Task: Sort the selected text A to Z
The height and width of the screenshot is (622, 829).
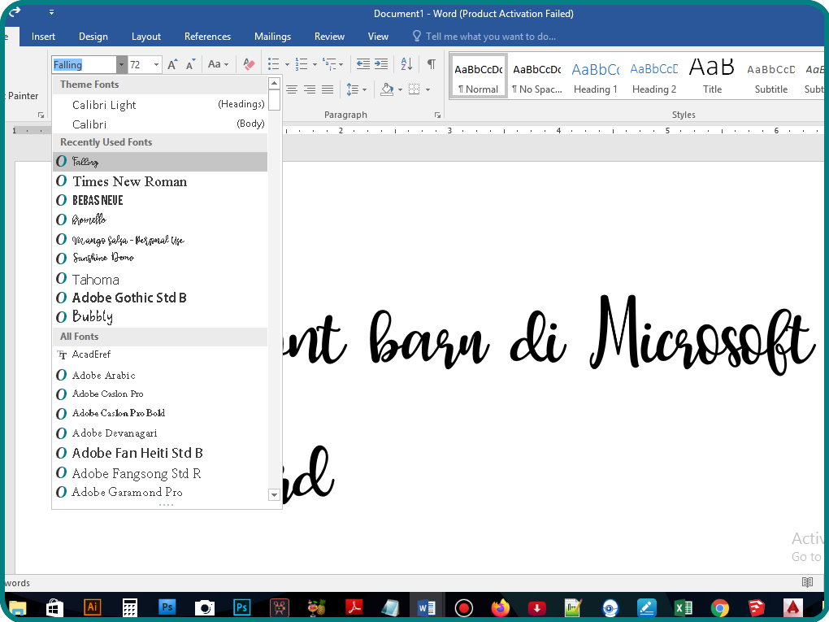Action: click(x=406, y=64)
